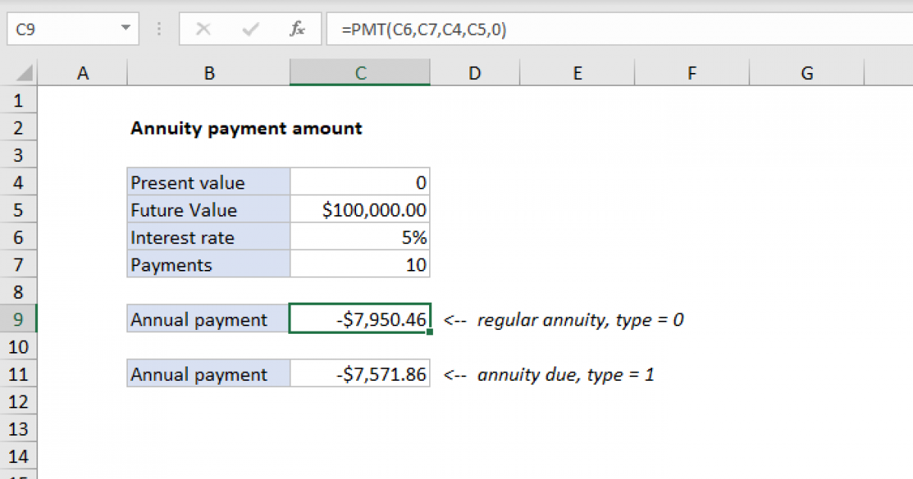Image resolution: width=913 pixels, height=479 pixels.
Task: Select column header C
Action: point(359,72)
